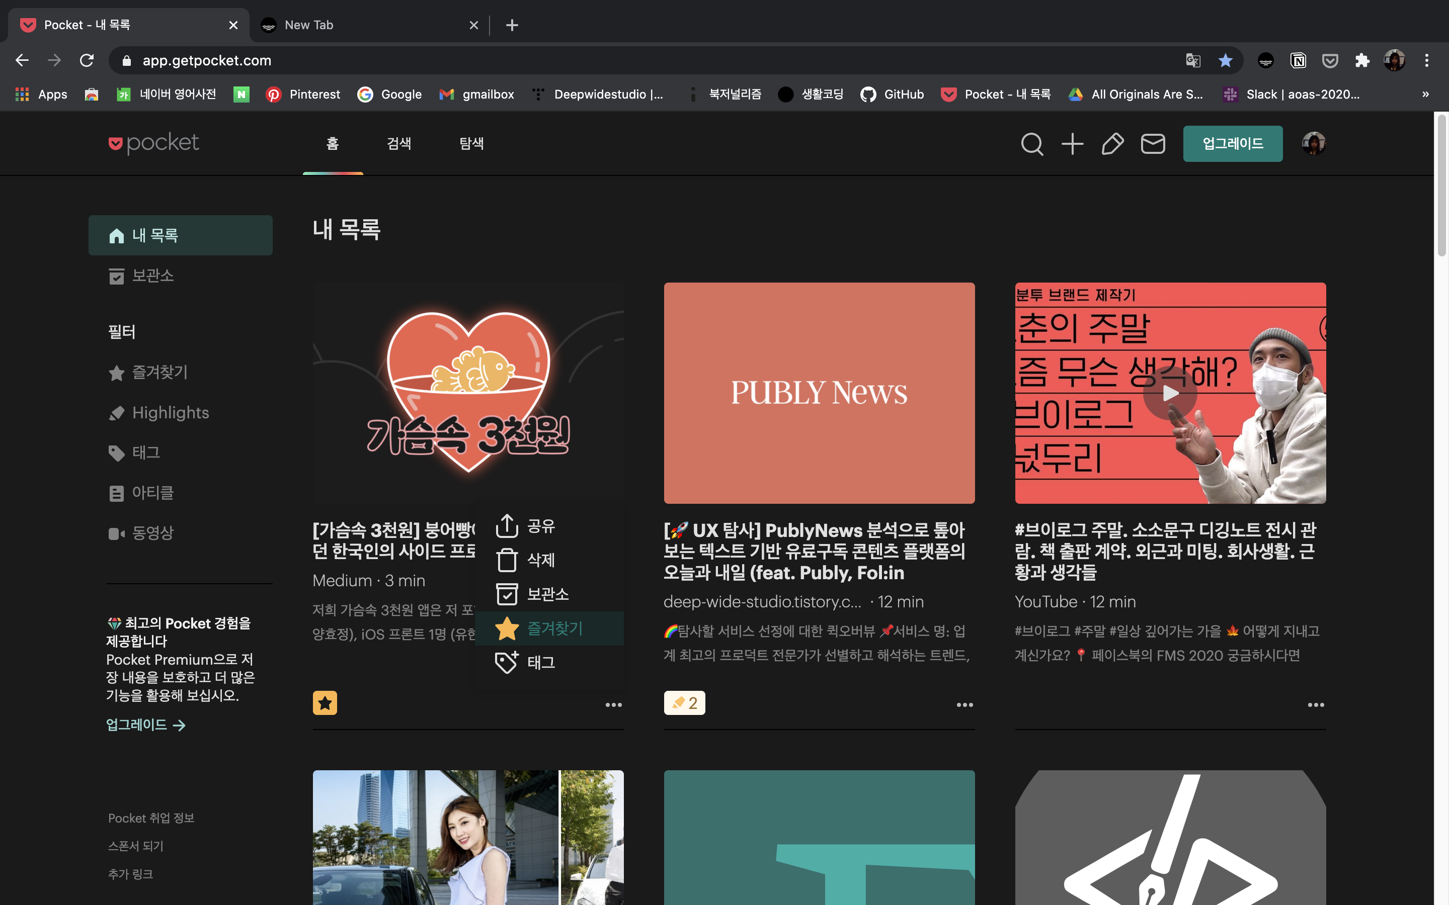The height and width of the screenshot is (905, 1449).
Task: Click the Notion extension icon
Action: (x=1298, y=60)
